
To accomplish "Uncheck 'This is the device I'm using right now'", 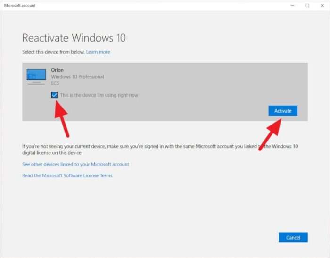I will (x=54, y=95).
